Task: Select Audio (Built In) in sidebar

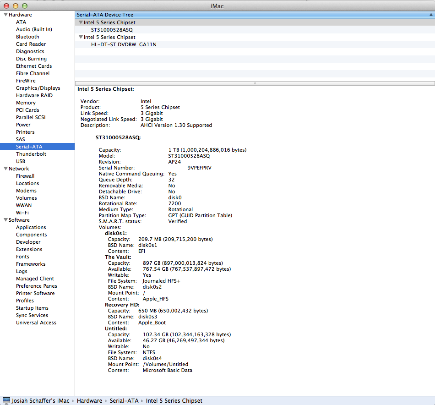Action: tap(34, 29)
